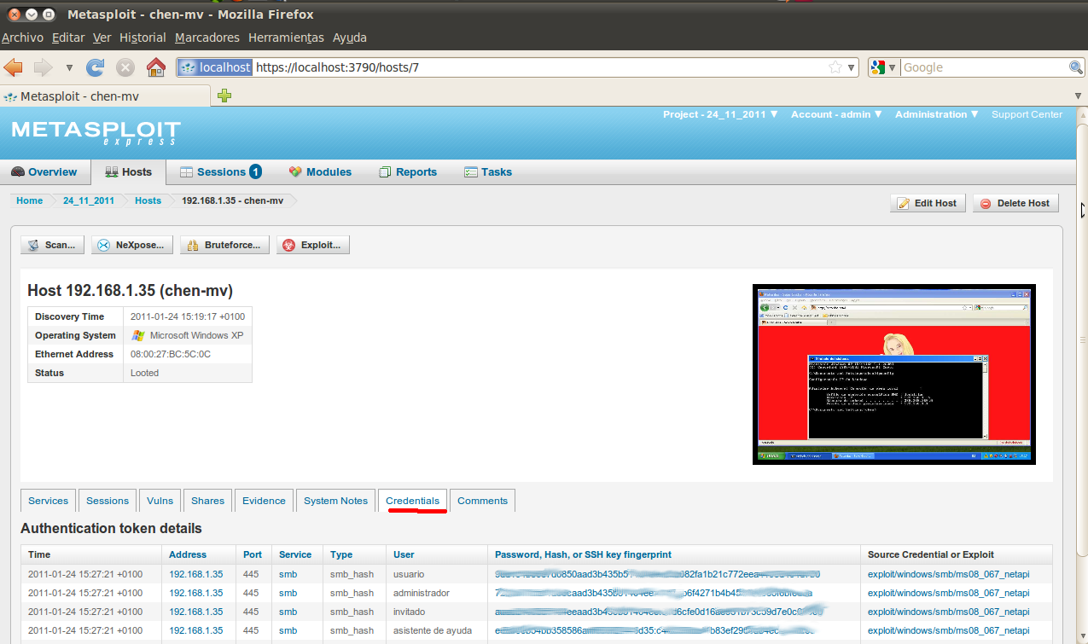Switch to the Evidence tab
The height and width of the screenshot is (644, 1088).
coord(264,501)
